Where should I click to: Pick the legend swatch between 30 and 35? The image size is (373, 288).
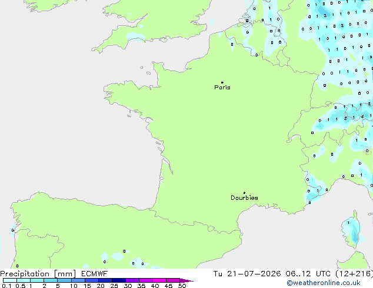pos(132,280)
